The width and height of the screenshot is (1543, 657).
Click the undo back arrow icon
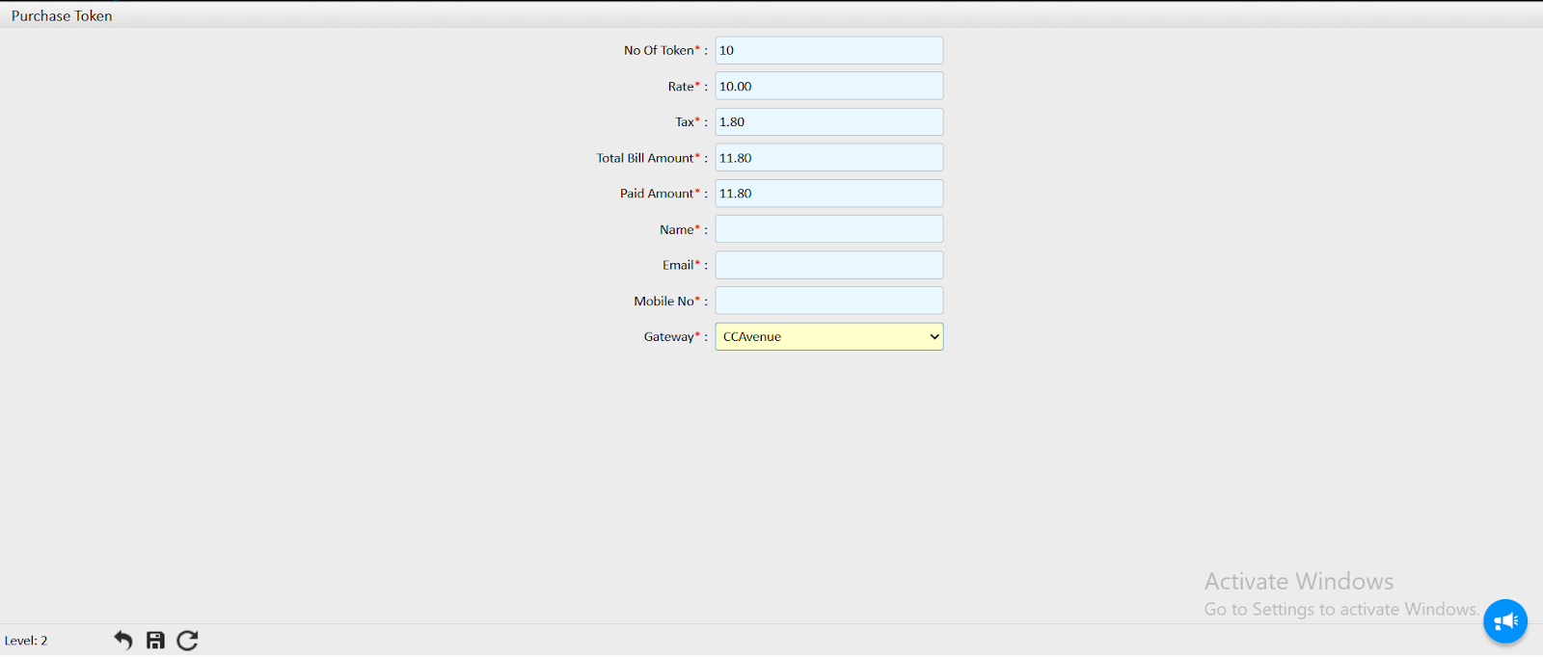coord(122,641)
